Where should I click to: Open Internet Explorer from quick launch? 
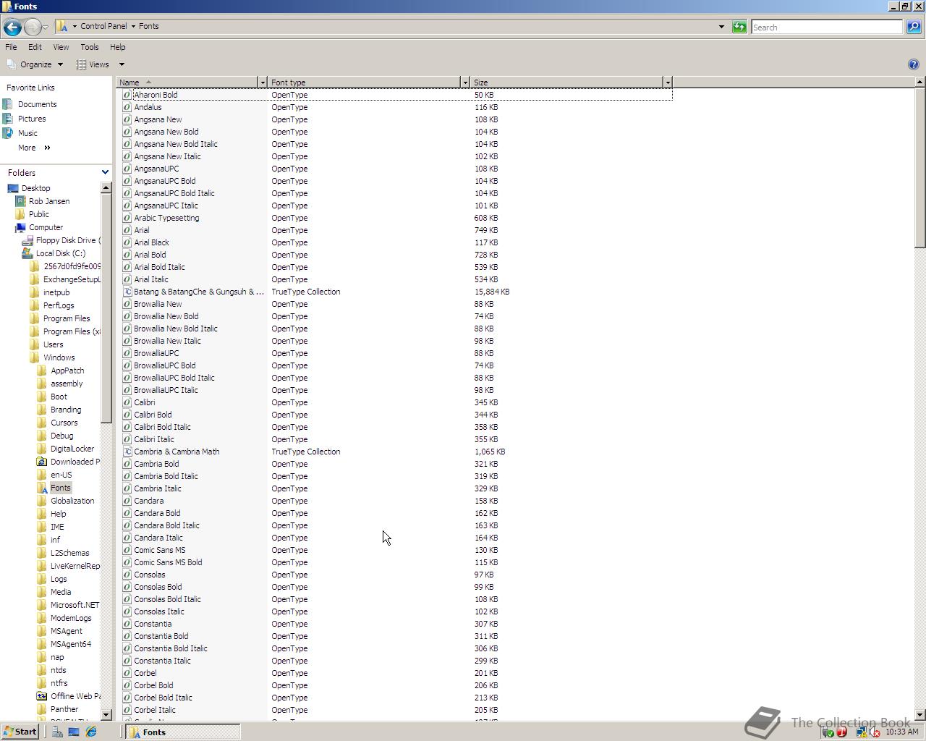coord(91,732)
